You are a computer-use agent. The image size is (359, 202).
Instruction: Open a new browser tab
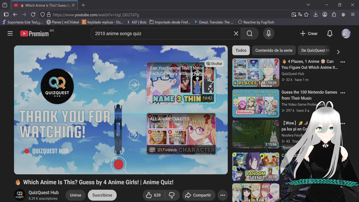pos(83,5)
